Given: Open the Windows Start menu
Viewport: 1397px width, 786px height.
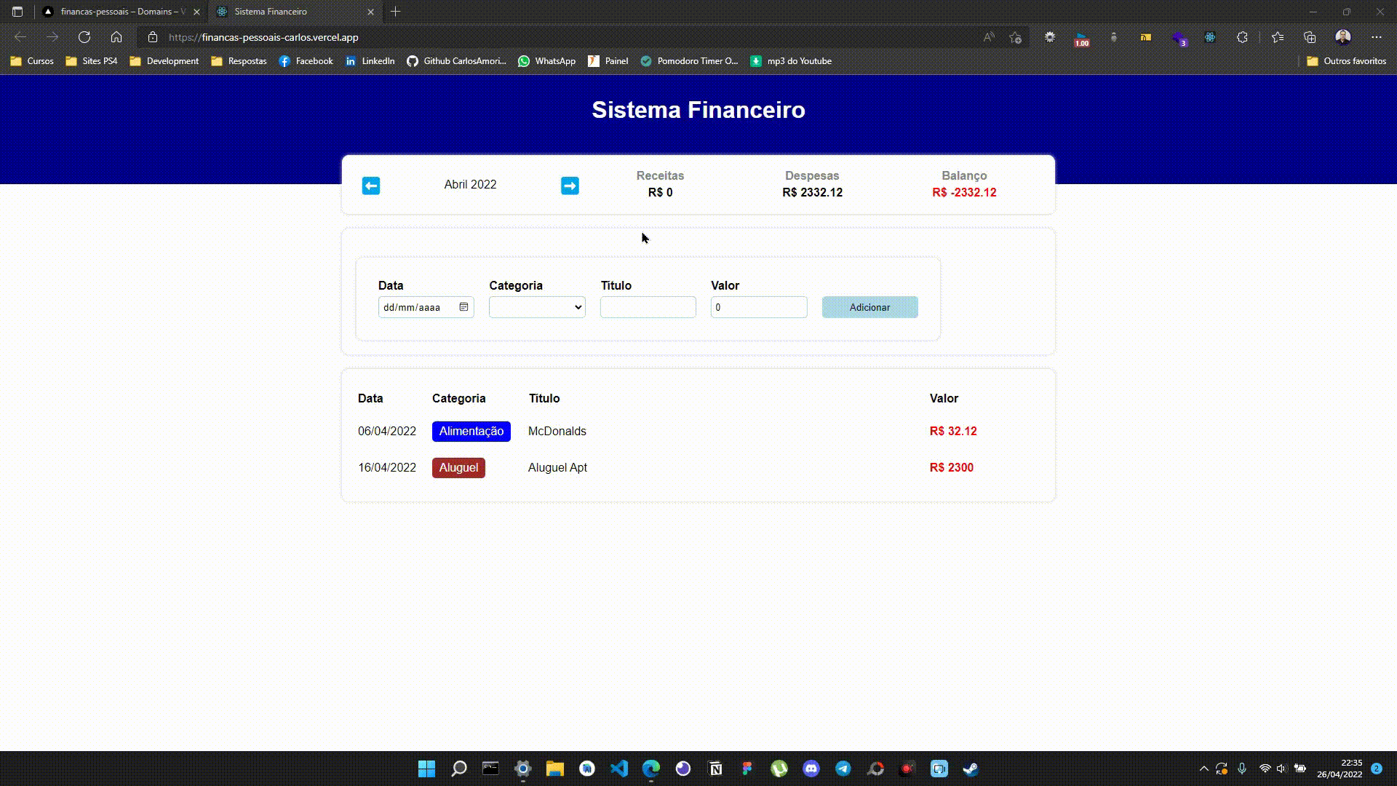Looking at the screenshot, I should coord(426,769).
